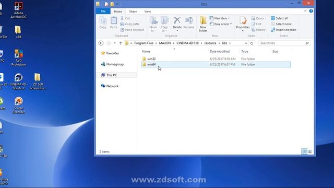
Task: Select the AVG Protection desktop icon
Action: pyautogui.click(x=19, y=57)
